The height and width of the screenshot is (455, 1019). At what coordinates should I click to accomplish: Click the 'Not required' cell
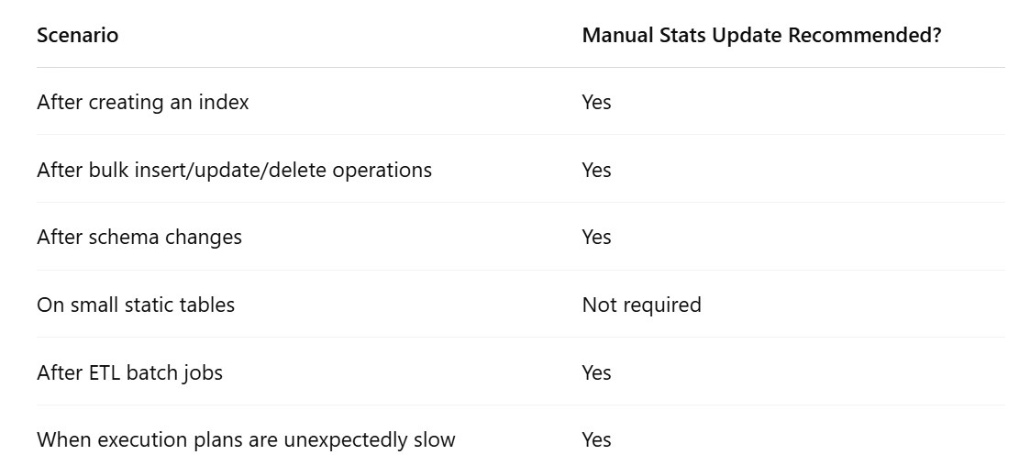click(x=641, y=305)
